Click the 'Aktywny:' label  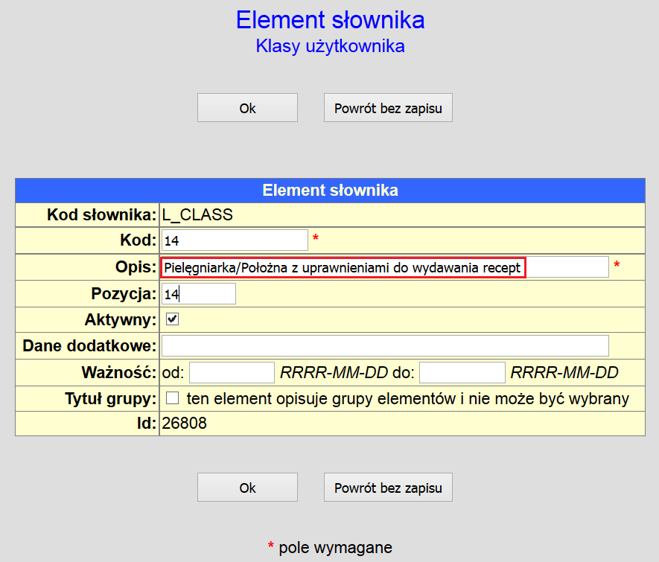pyautogui.click(x=121, y=319)
